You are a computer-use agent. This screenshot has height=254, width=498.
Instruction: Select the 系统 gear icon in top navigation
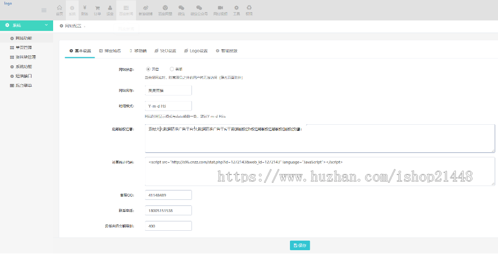point(72,10)
